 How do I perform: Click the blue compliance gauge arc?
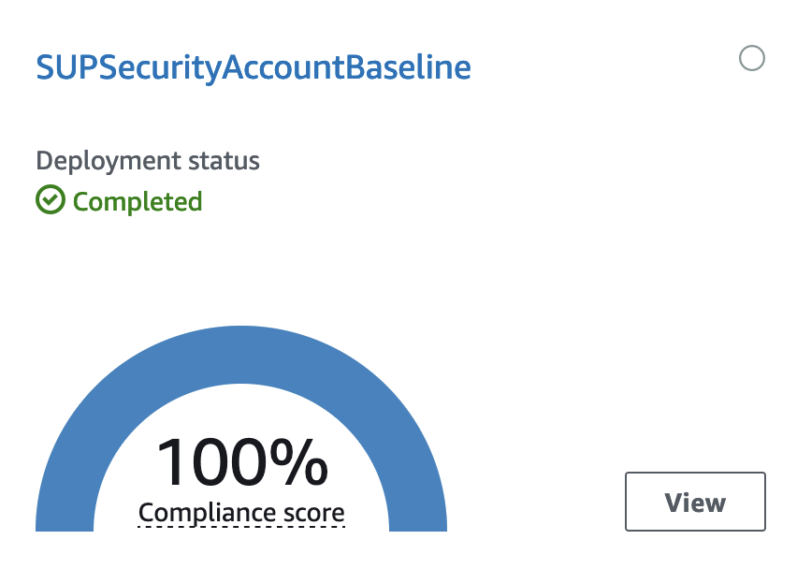241,355
